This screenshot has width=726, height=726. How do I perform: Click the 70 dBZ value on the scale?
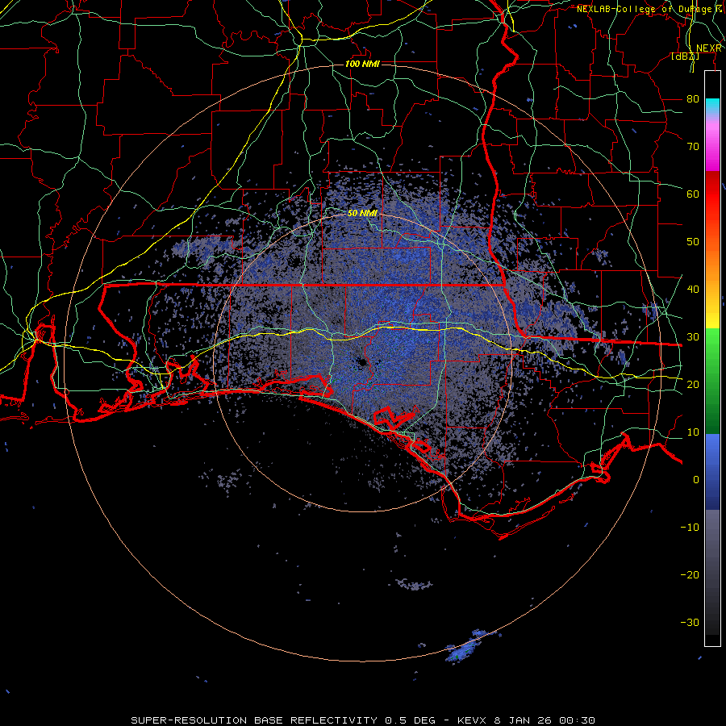pos(693,146)
